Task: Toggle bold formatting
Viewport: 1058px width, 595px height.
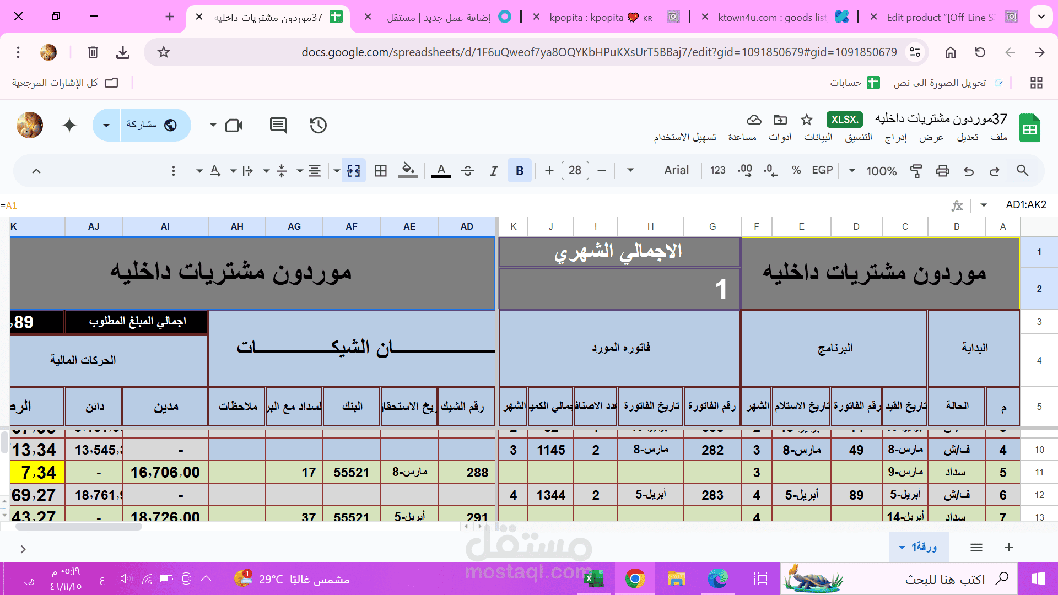Action: click(x=520, y=171)
